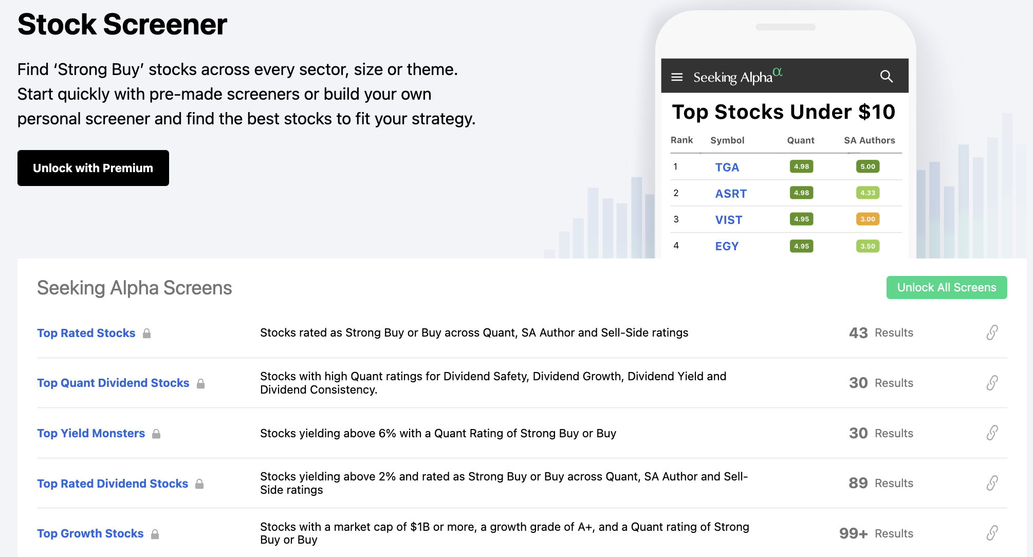This screenshot has width=1033, height=557.
Task: Click the share link icon for Top Quant Dividend Stocks
Action: tap(992, 383)
